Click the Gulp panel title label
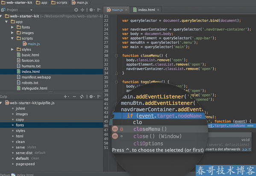 3,97
